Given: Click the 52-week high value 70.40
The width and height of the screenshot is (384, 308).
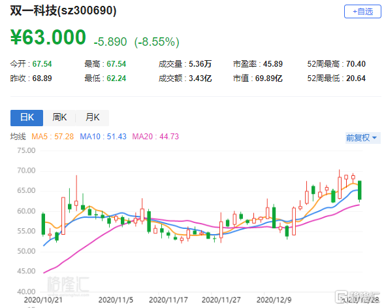Looking at the screenshot, I should click(356, 64).
